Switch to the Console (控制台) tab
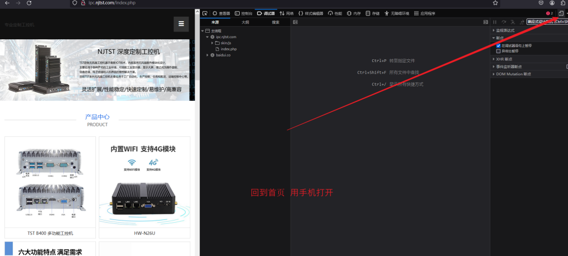Image resolution: width=568 pixels, height=256 pixels. click(244, 13)
